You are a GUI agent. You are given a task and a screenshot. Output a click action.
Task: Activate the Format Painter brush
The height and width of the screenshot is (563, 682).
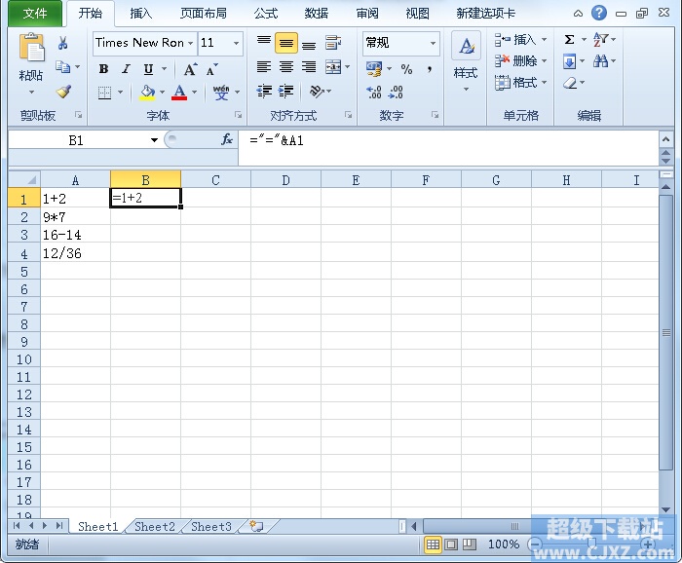64,92
